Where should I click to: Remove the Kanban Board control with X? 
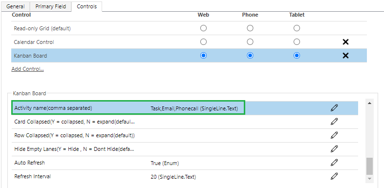click(345, 56)
